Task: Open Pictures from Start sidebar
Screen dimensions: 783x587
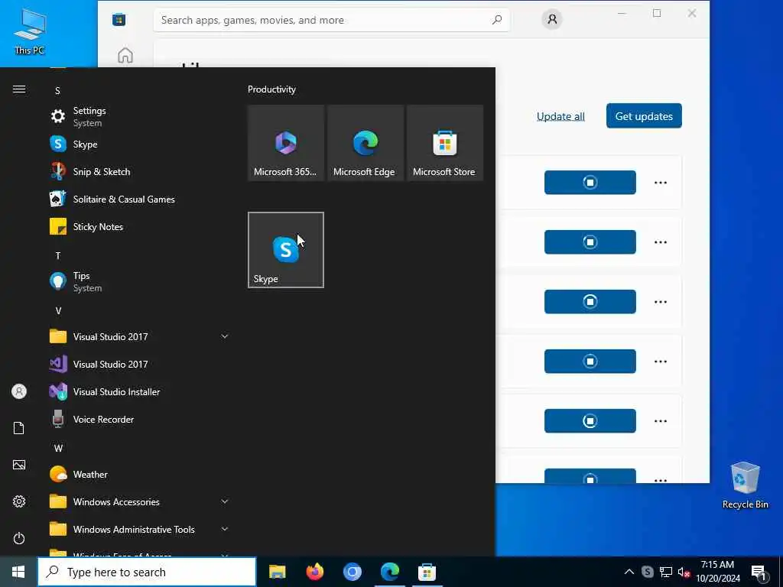Action: point(19,465)
